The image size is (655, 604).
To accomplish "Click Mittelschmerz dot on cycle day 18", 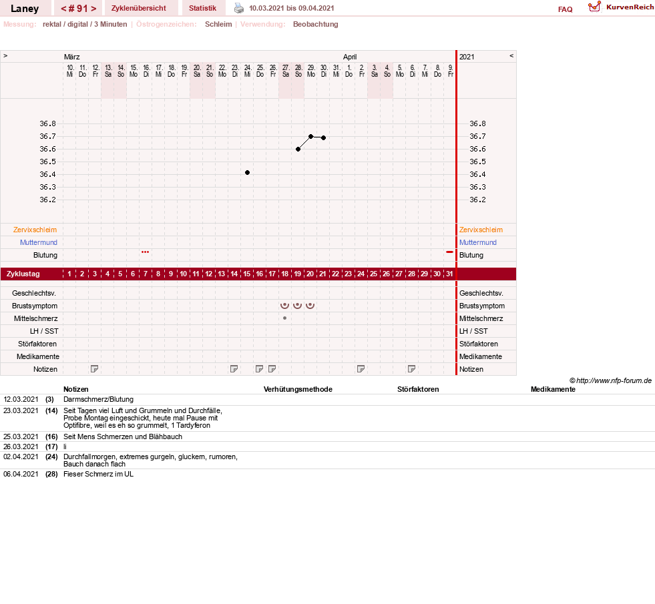I will [285, 318].
